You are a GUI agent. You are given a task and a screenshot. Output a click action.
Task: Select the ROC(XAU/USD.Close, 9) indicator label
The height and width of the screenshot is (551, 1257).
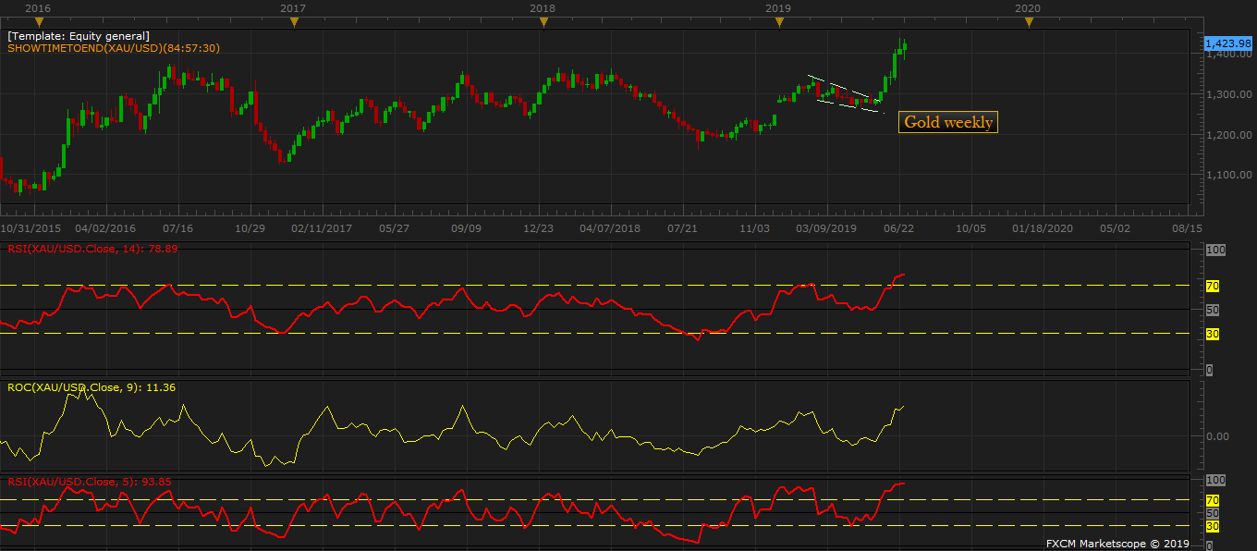(91, 387)
